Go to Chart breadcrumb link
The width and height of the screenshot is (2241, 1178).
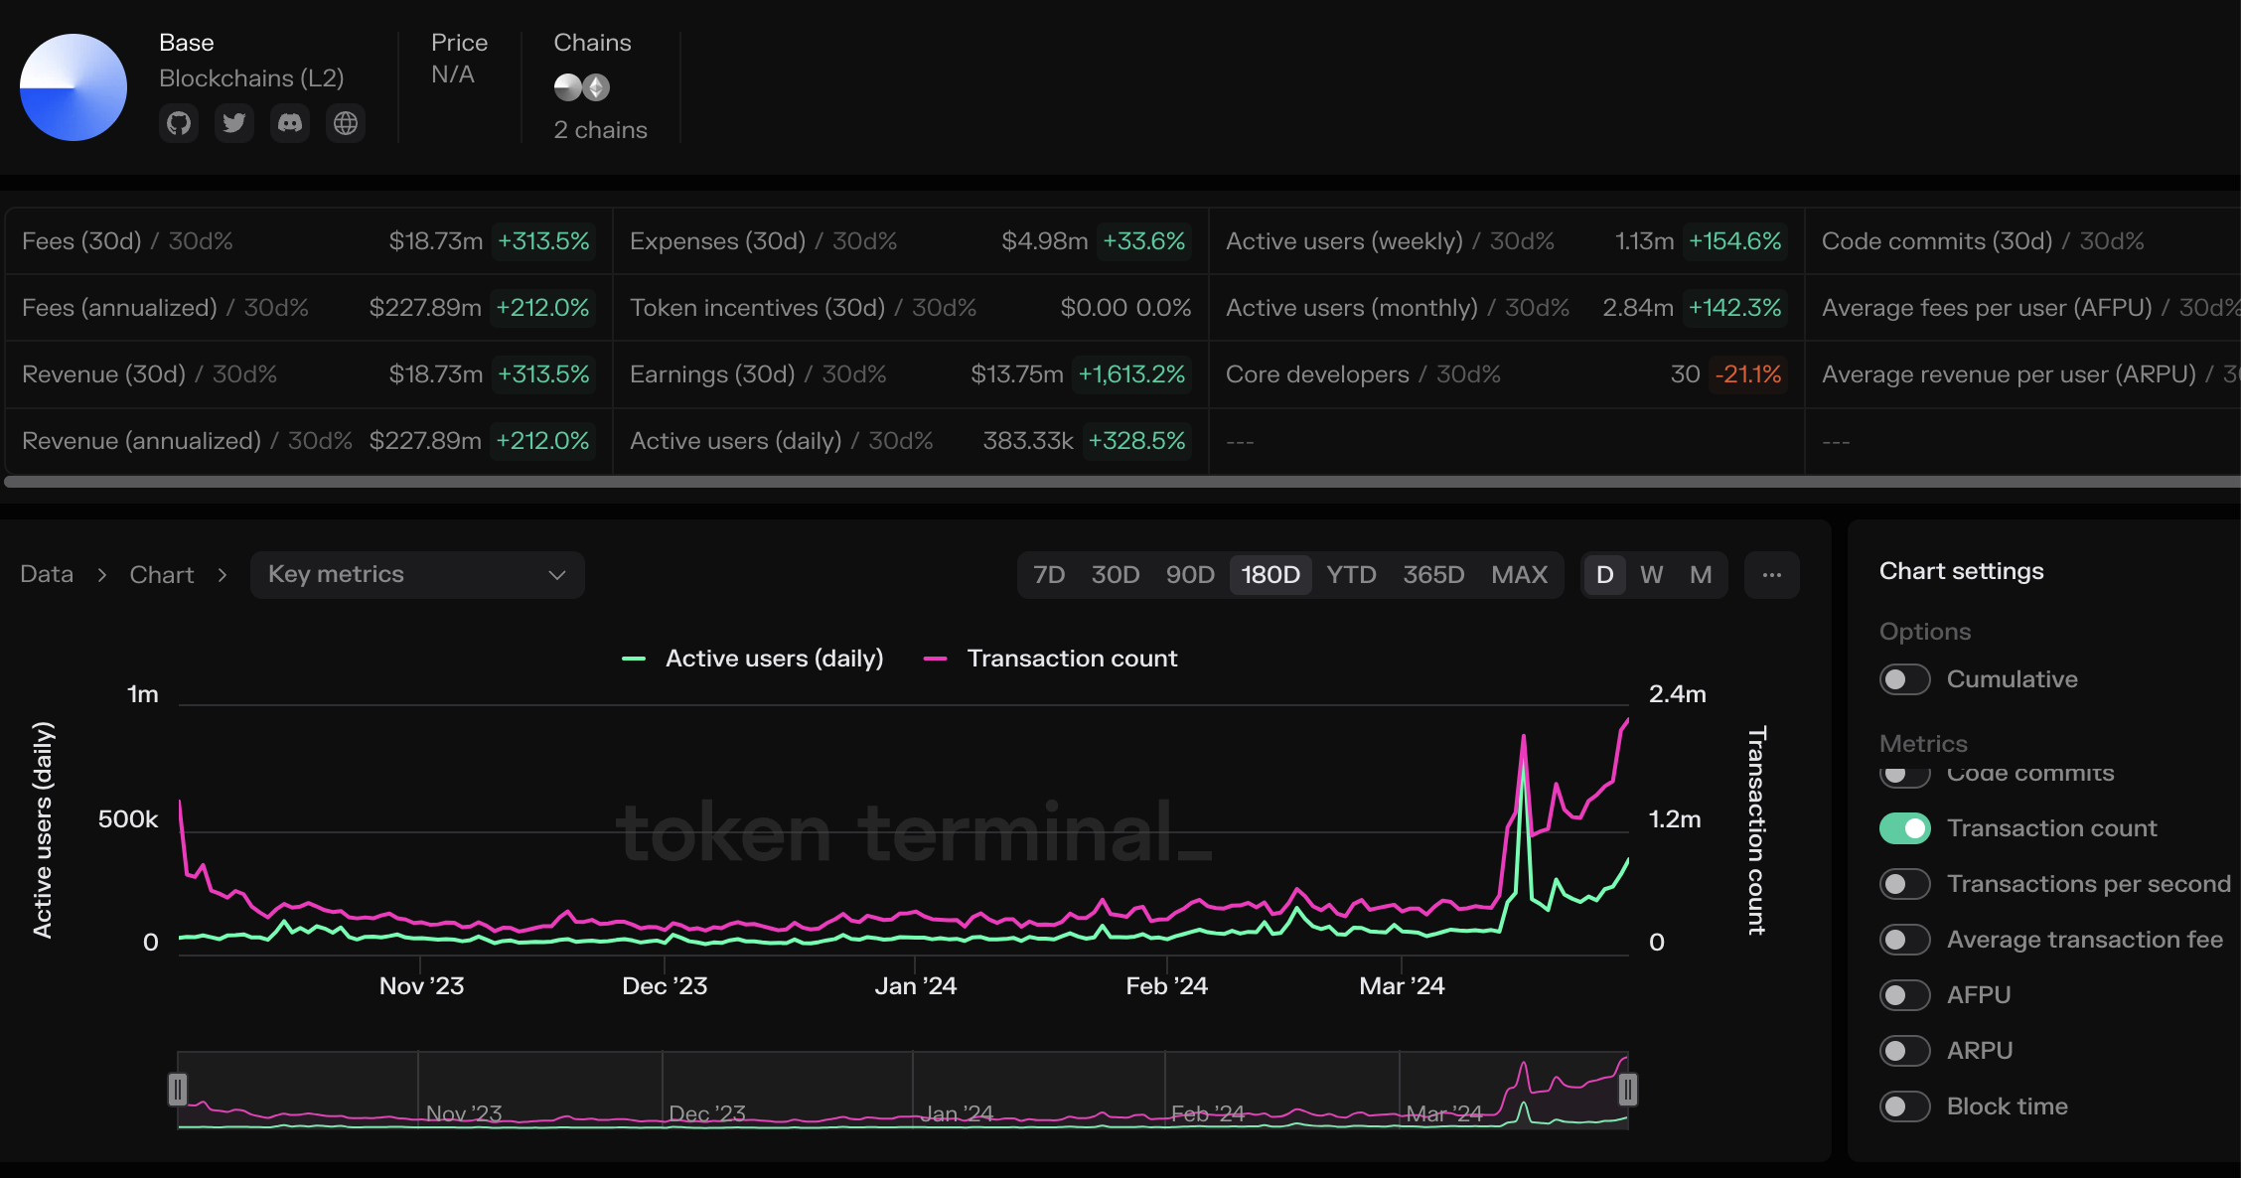pyautogui.click(x=162, y=575)
